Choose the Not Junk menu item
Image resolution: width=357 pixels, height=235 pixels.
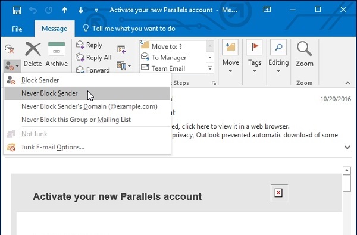(87, 134)
